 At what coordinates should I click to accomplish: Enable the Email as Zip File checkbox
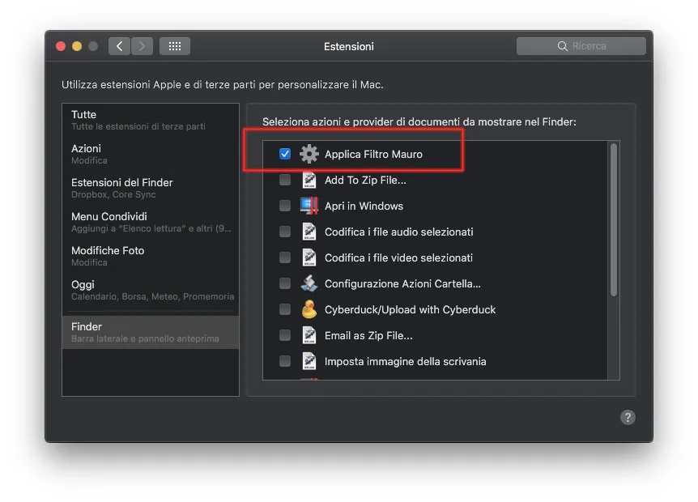pos(285,335)
